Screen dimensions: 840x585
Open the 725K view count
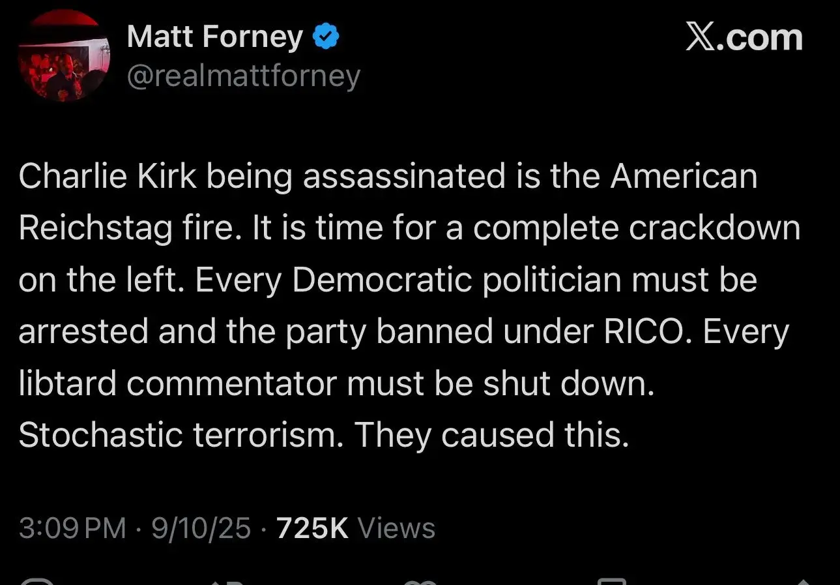coord(313,528)
